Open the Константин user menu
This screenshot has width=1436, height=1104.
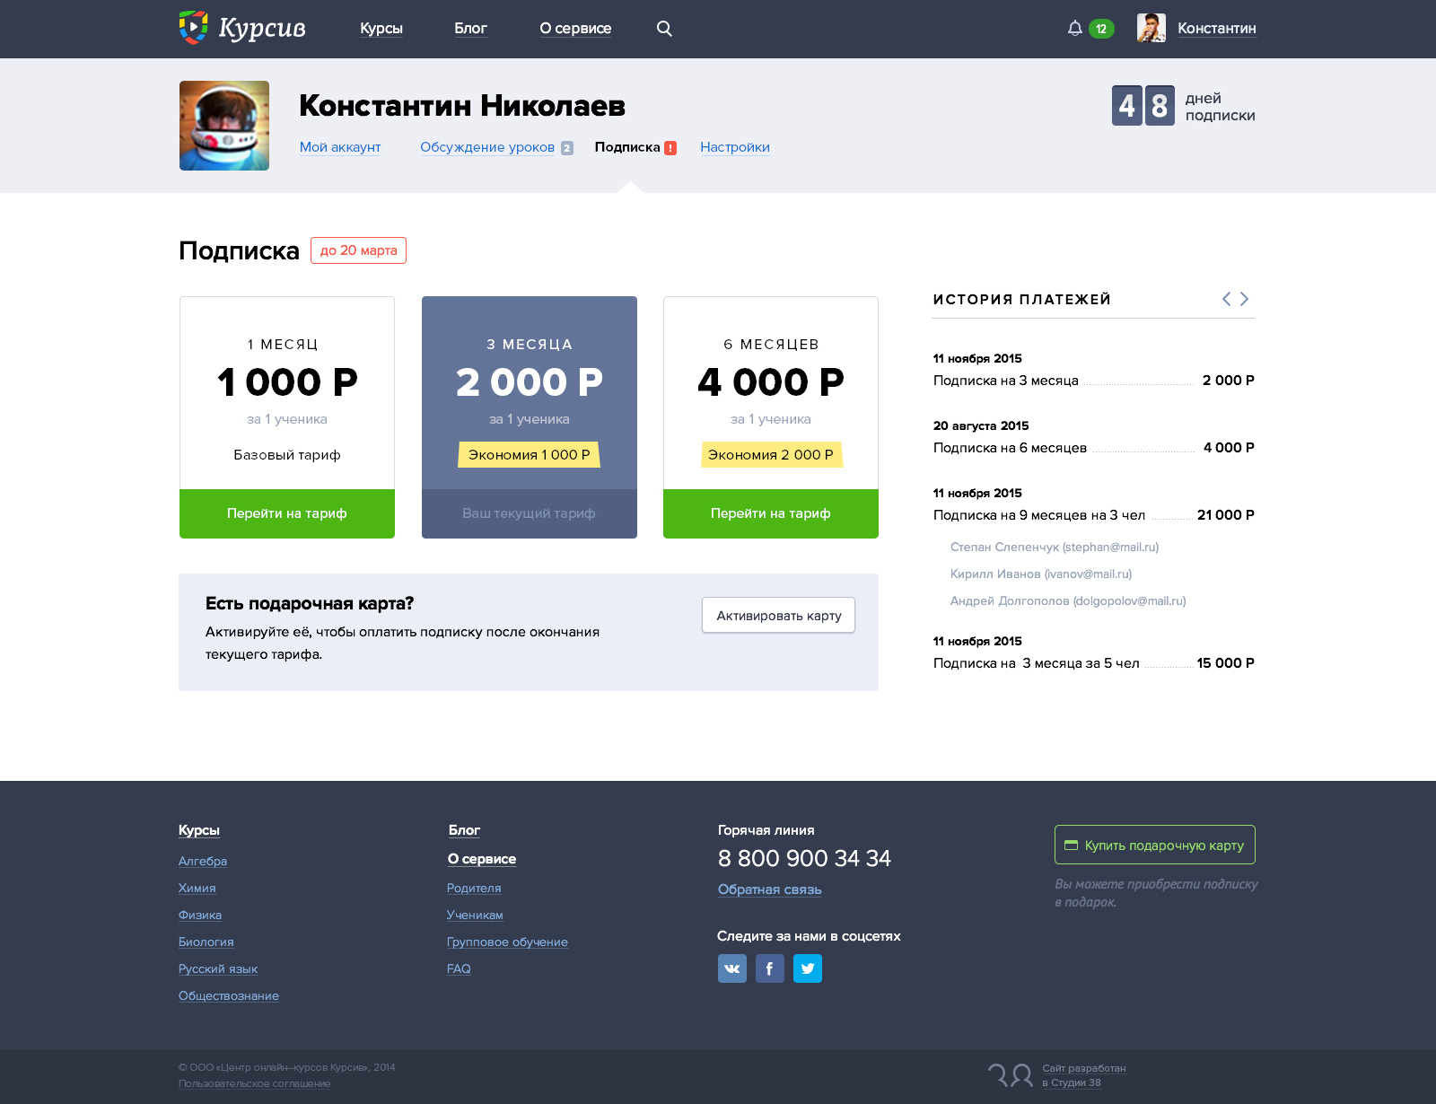[1216, 29]
